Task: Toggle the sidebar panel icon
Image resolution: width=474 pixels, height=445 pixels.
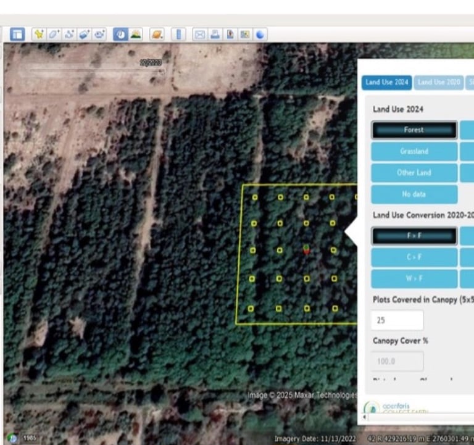Action: click(x=17, y=34)
